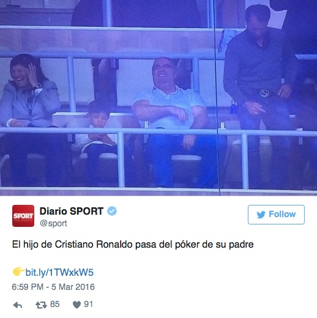Like the tweet with the heart icon

(x=76, y=305)
